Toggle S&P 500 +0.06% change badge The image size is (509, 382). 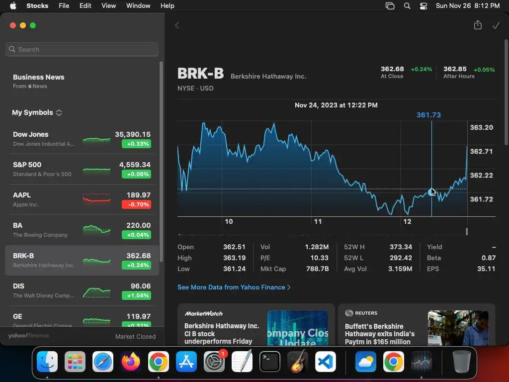click(x=136, y=174)
